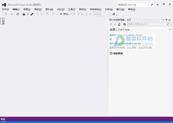This screenshot has height=123, width=173.
Task: Click the 连接到 Team Foundation Server link
Action: [x=126, y=35]
